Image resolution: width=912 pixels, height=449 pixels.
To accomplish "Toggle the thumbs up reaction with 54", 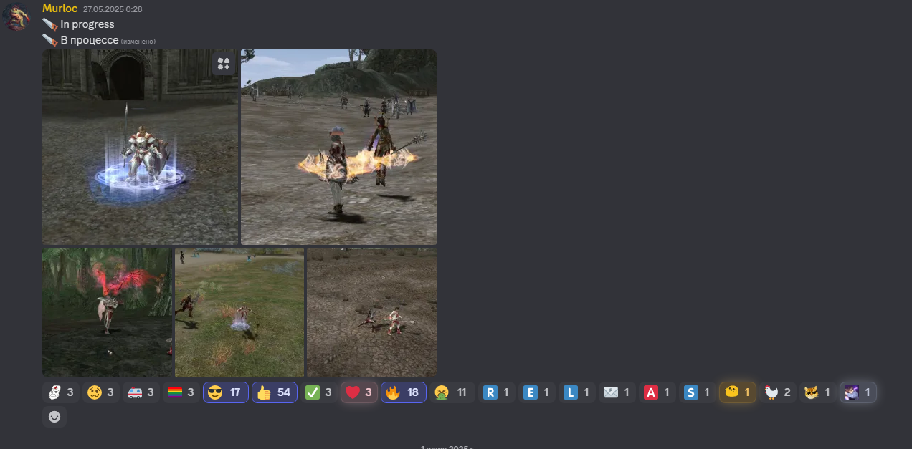I will 275,392.
